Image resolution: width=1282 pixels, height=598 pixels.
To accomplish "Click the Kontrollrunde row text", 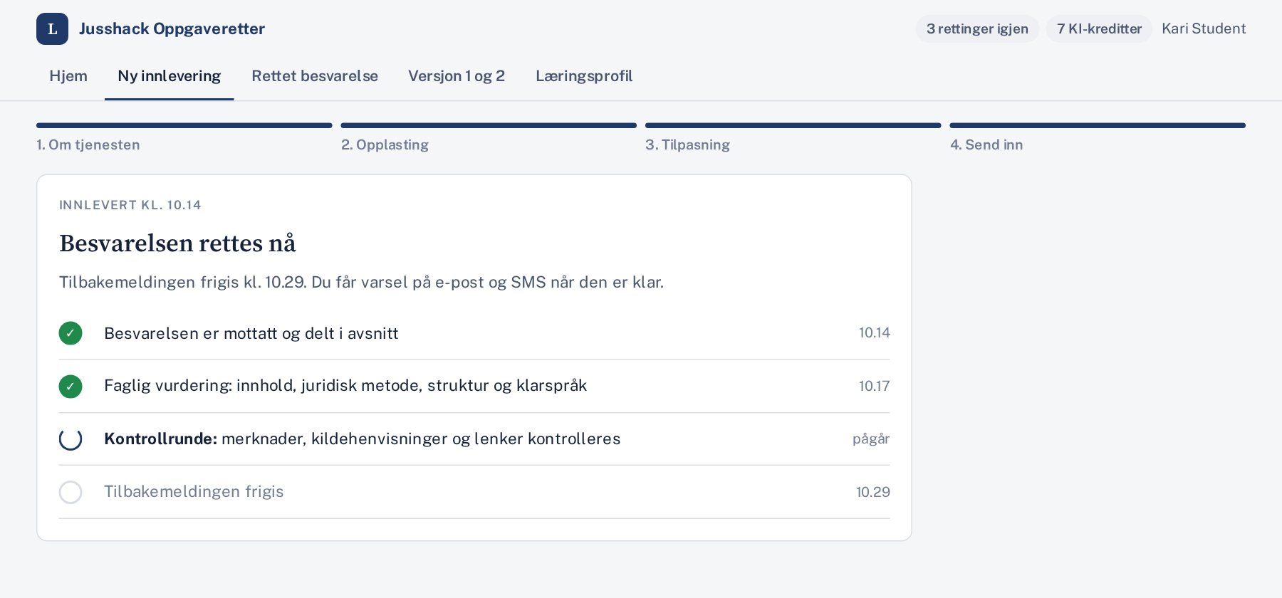I will click(362, 439).
